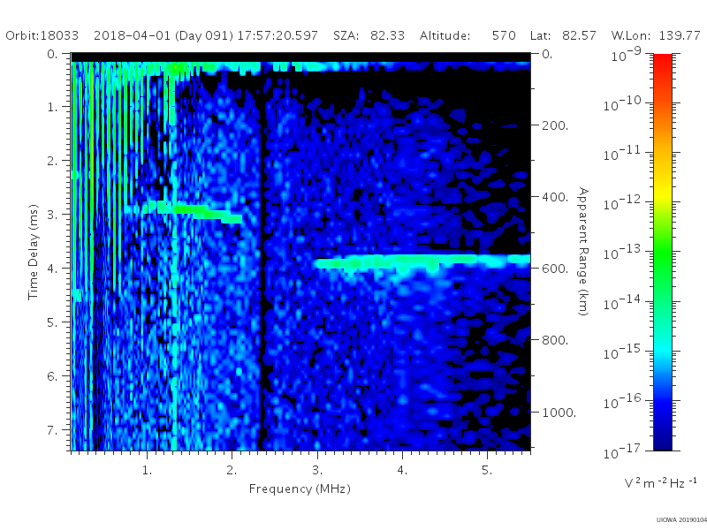Click the 10^-9 colorbar tick label
This screenshot has width=707, height=530.
pyautogui.click(x=626, y=55)
